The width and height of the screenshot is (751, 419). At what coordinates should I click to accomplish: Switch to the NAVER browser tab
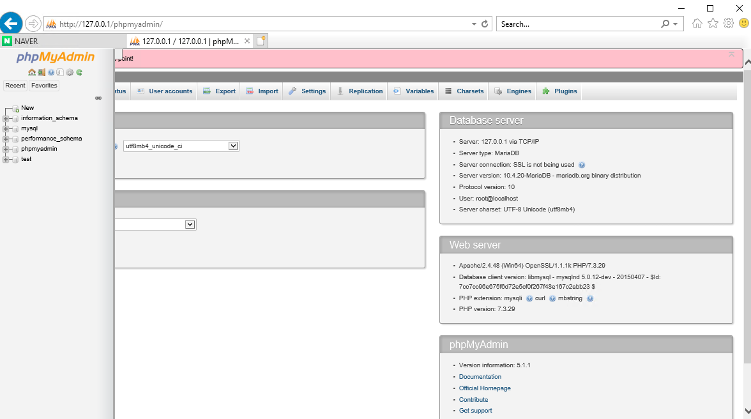coord(63,41)
